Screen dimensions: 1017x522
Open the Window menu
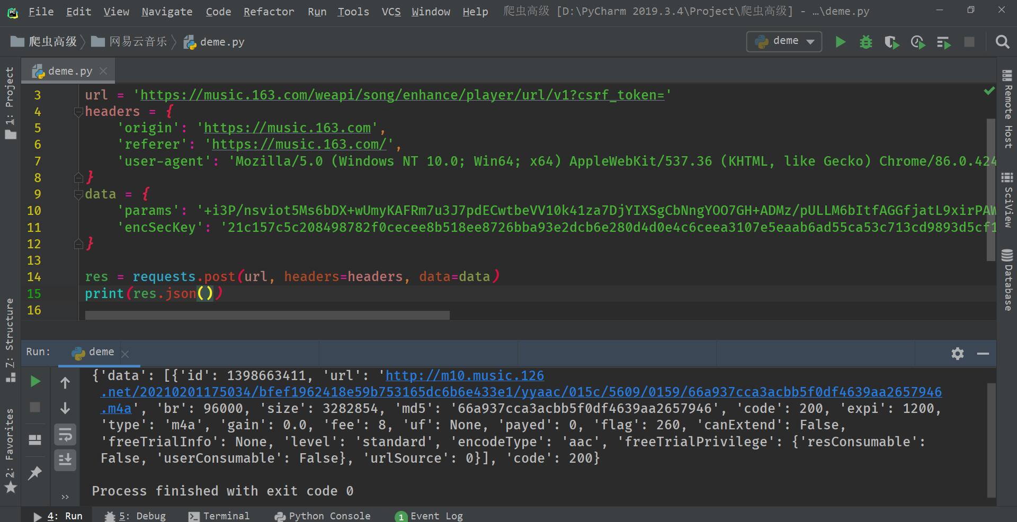(431, 11)
